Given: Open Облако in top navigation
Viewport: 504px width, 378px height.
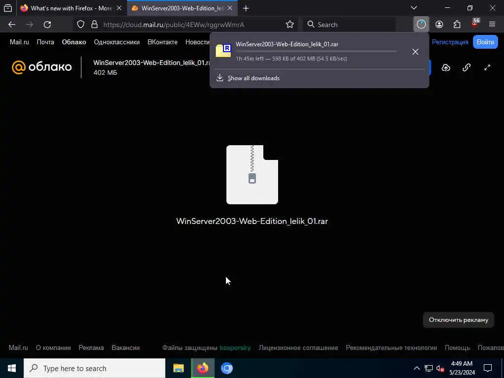Looking at the screenshot, I should click(x=74, y=42).
